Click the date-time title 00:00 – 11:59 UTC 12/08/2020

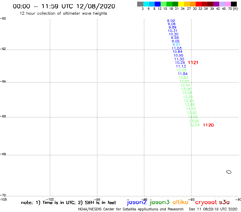[64, 6]
